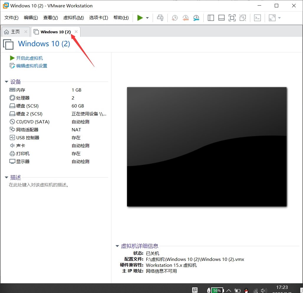Open the 查看(V) menu

[51, 18]
